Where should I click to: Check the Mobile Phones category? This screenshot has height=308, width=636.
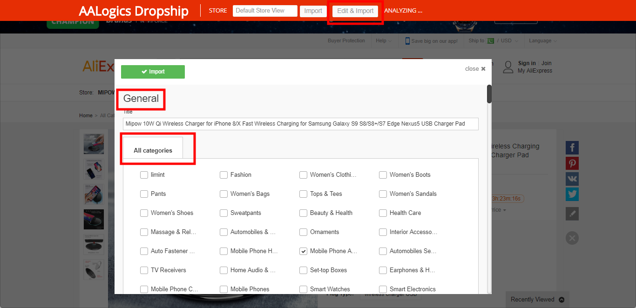[223, 289]
